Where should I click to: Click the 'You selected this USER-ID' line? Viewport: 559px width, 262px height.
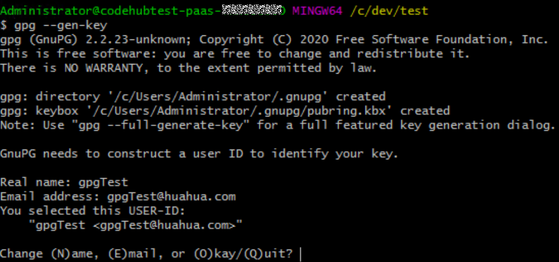pyautogui.click(x=93, y=211)
